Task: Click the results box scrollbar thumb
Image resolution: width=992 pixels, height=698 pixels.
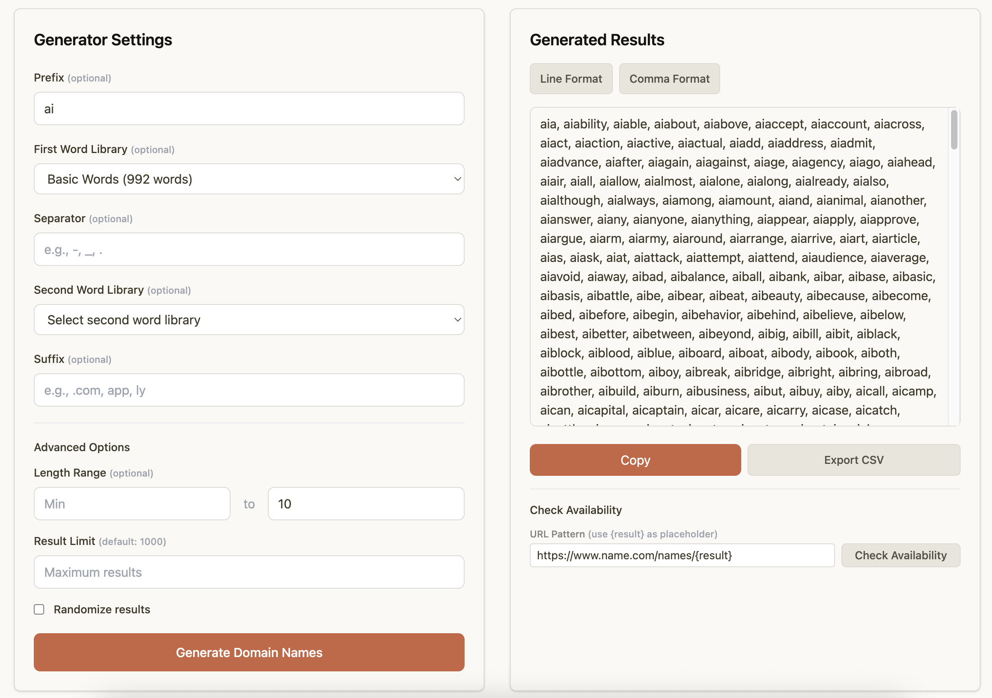Action: point(954,130)
